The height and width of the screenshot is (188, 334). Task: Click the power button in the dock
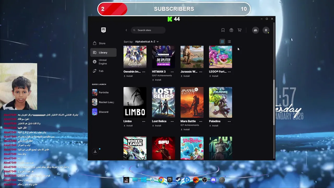222,180
